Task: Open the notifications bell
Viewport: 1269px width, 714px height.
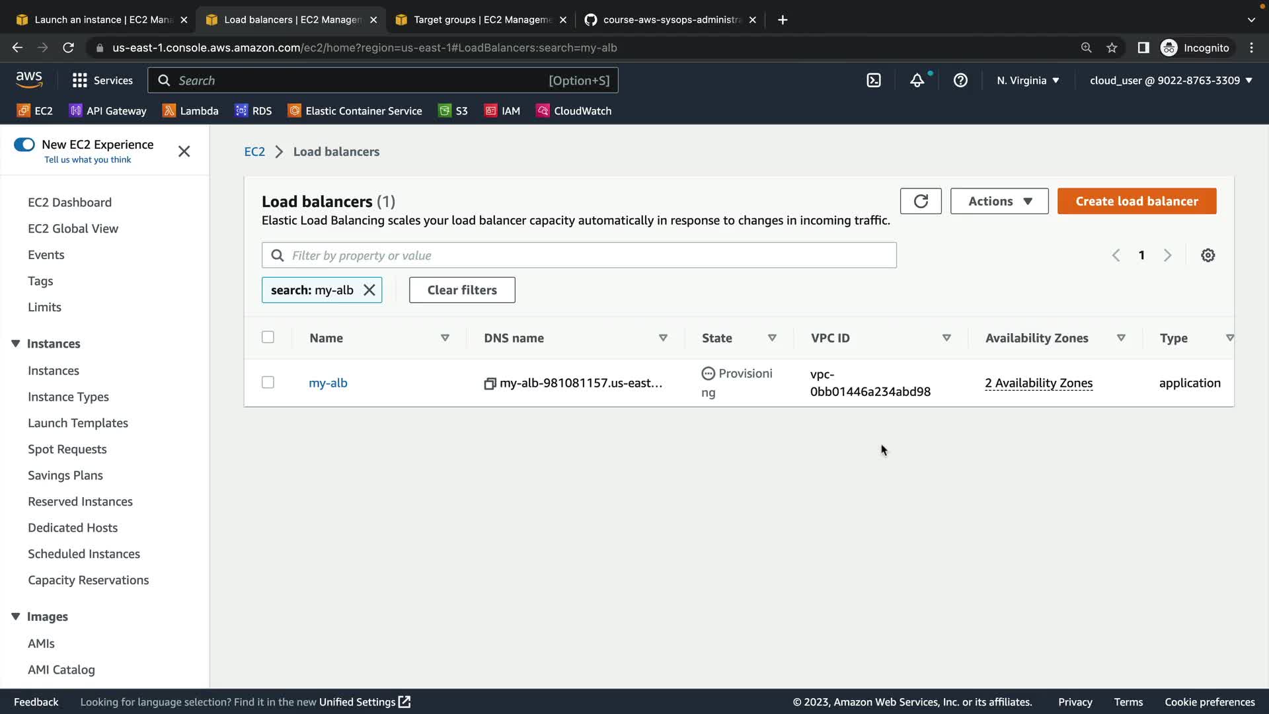Action: click(917, 81)
